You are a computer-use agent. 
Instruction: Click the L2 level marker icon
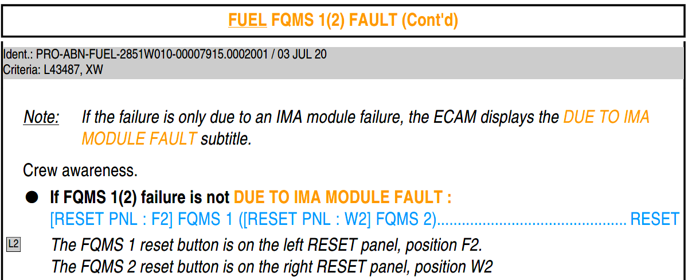pyautogui.click(x=13, y=244)
